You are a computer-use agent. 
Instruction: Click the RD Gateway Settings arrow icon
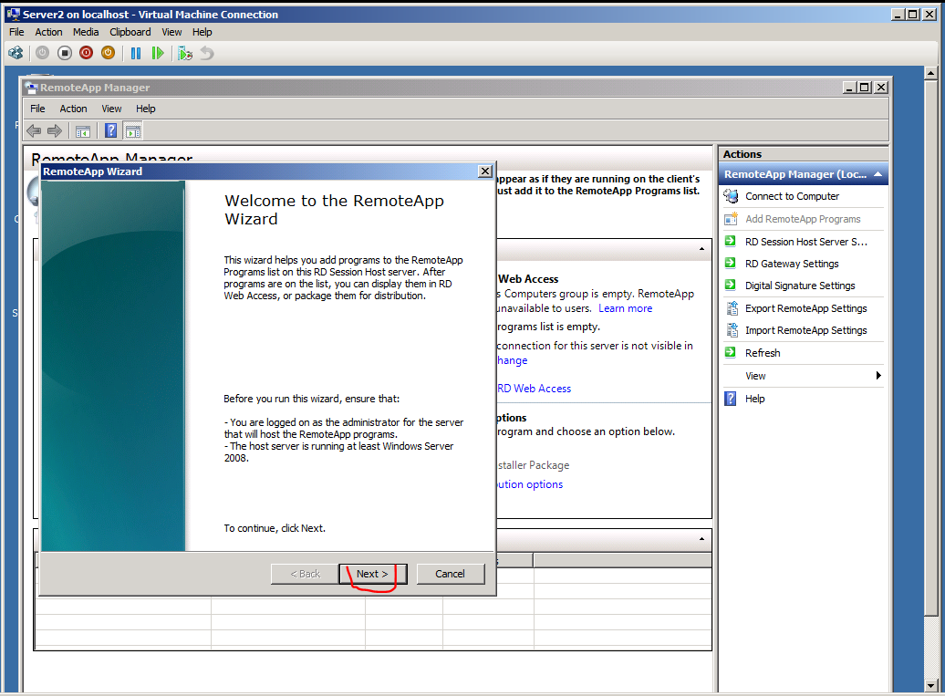(x=730, y=263)
